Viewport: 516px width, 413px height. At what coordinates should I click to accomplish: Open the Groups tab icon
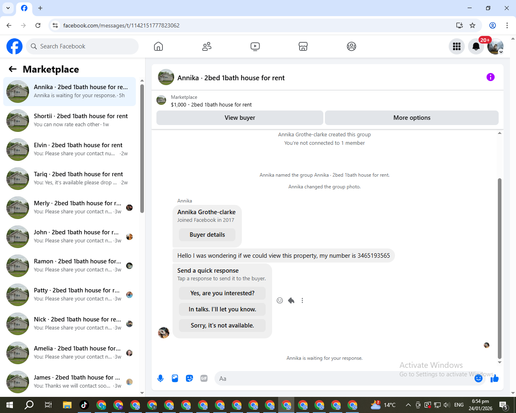352,46
